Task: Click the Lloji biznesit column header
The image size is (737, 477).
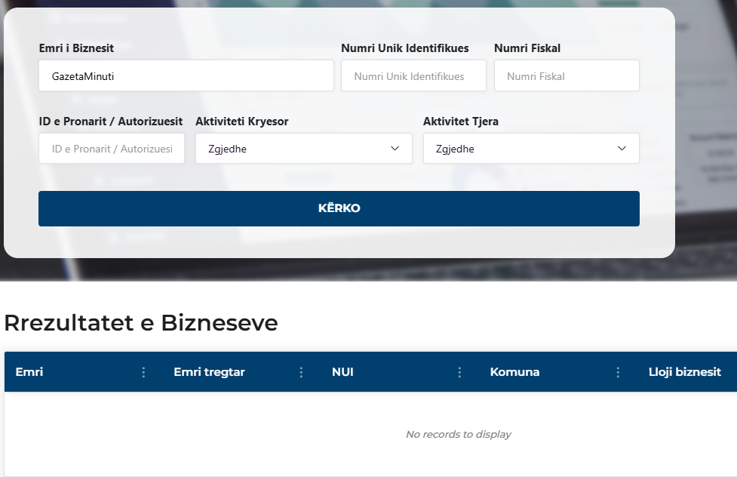Action: tap(684, 372)
